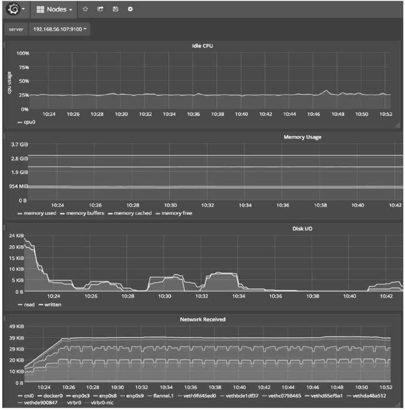
Task: Toggle the memory buffers legend series
Action: coord(82,213)
